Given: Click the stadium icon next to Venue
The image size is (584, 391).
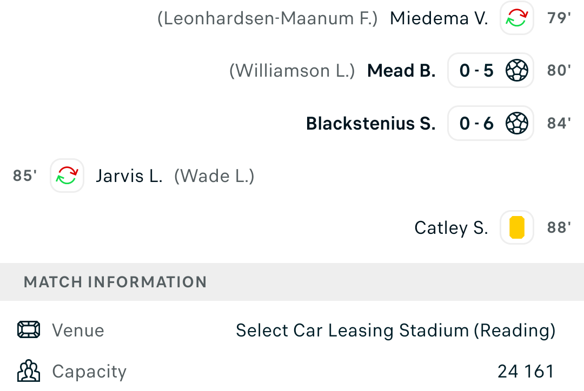Looking at the screenshot, I should tap(29, 330).
